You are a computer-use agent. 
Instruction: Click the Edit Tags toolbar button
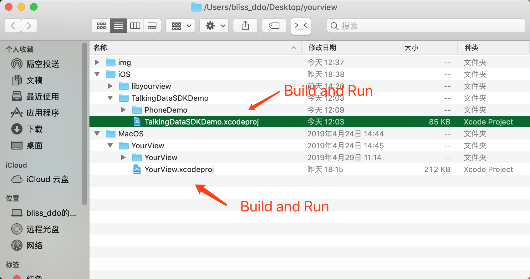[x=274, y=26]
